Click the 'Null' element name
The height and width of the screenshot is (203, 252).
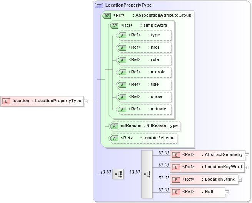[209, 191]
